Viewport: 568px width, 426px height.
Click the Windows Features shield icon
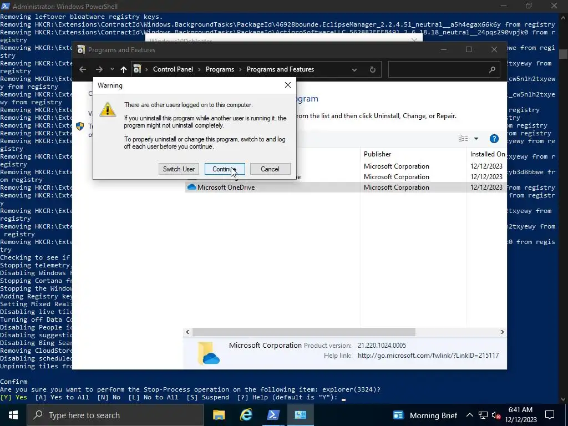pyautogui.click(x=80, y=126)
